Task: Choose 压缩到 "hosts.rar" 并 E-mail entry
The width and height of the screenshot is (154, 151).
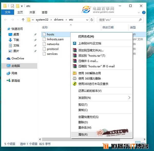Action: pyautogui.click(x=102, y=66)
